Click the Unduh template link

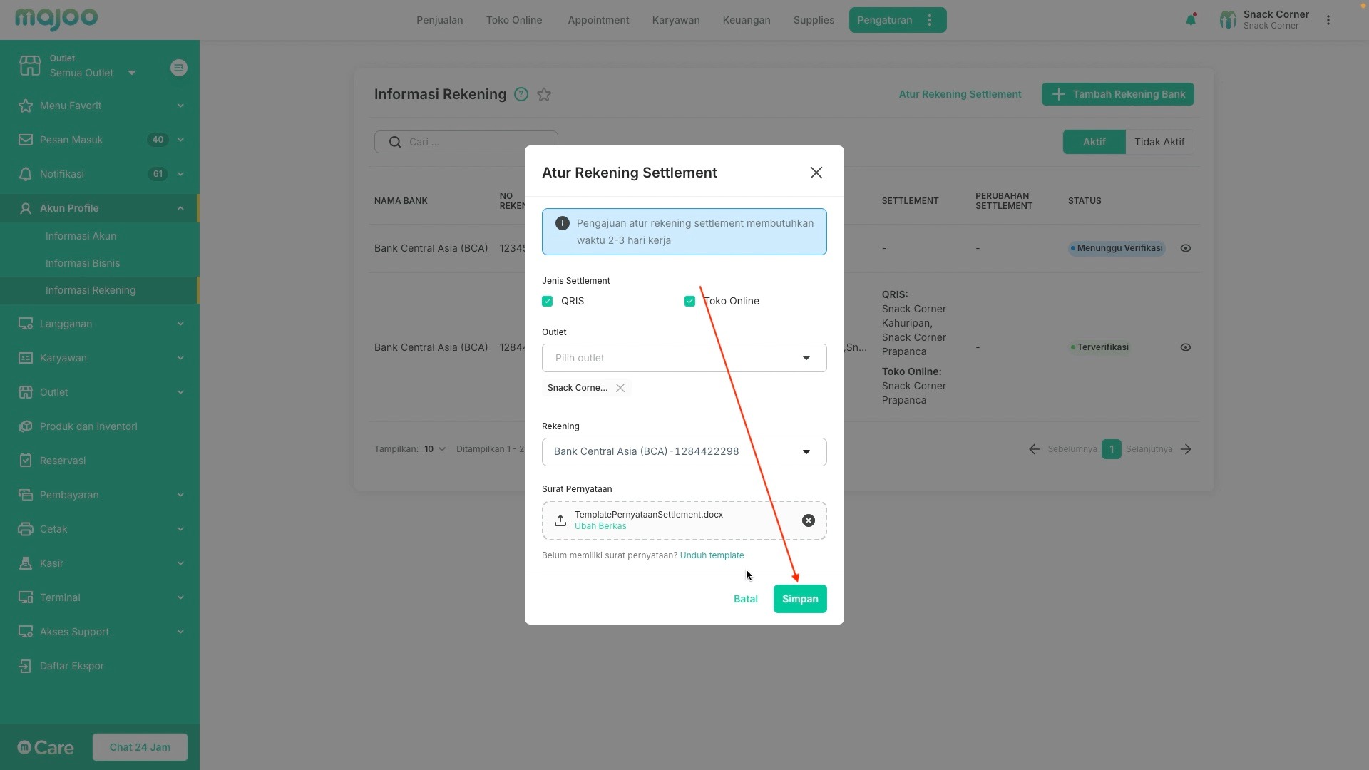(712, 555)
